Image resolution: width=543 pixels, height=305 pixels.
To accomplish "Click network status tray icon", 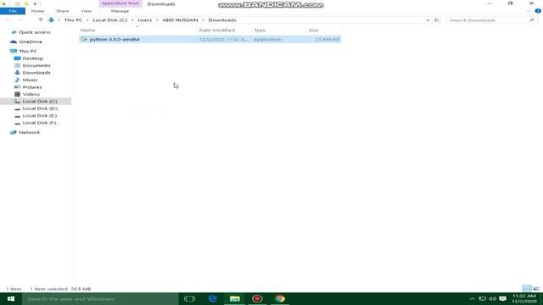I will tap(482, 299).
